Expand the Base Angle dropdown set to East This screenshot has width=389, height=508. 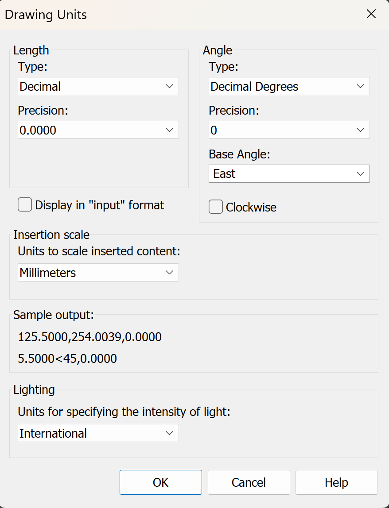tap(289, 173)
